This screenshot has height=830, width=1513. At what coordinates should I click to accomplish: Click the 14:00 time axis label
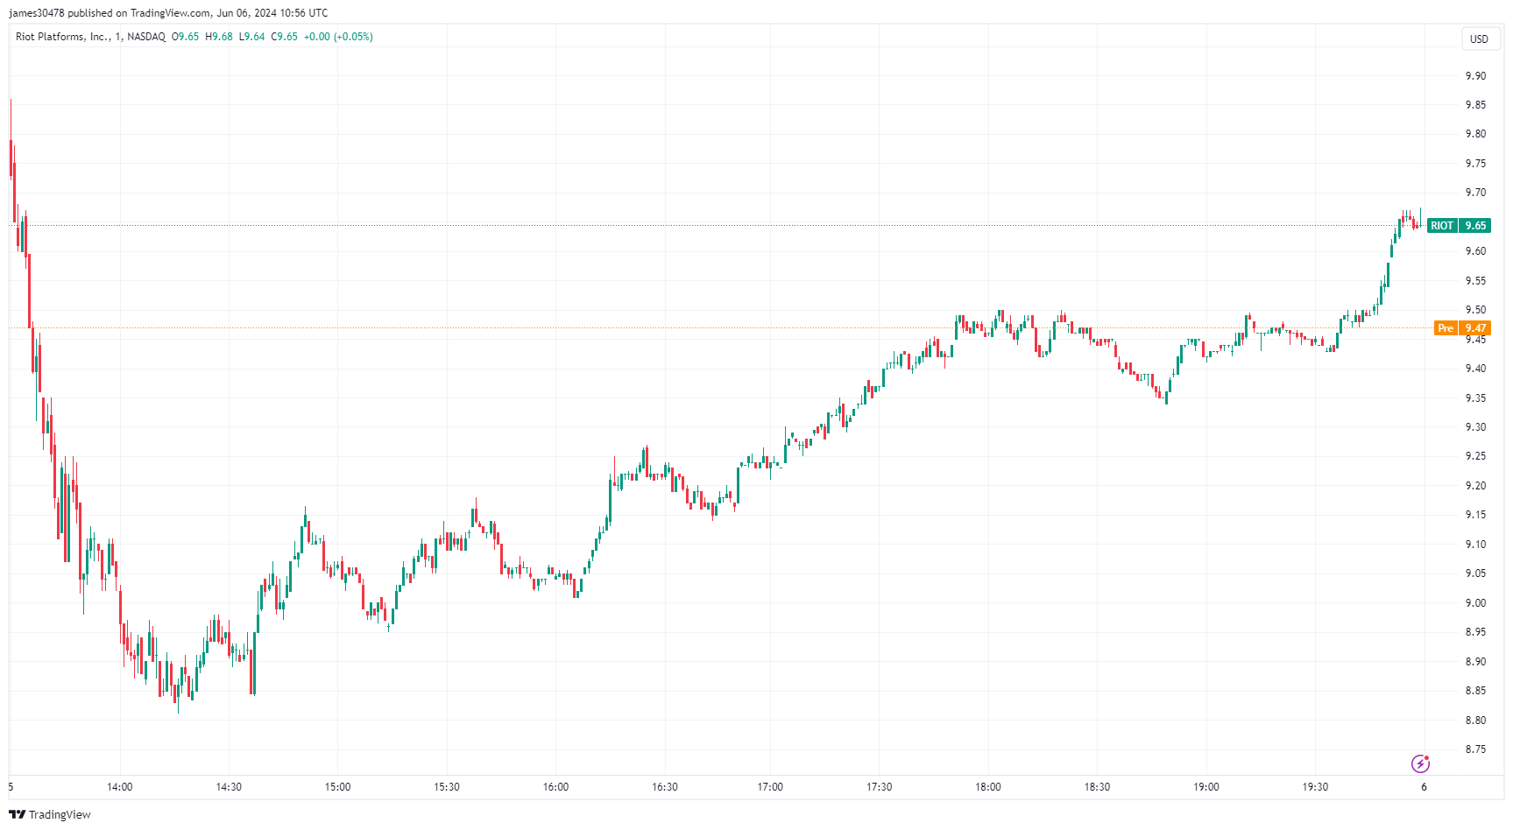120,787
